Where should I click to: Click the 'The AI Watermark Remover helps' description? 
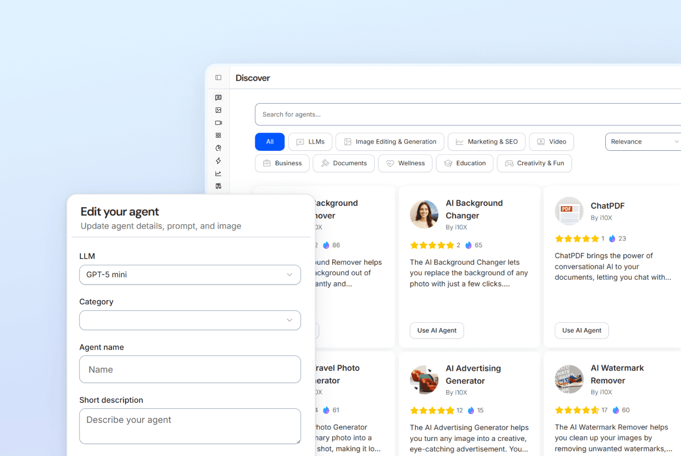[614, 438]
